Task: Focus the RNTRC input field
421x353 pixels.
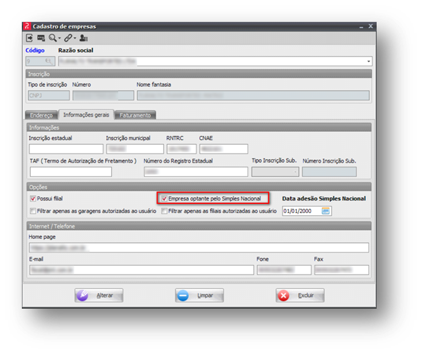Action: click(182, 149)
